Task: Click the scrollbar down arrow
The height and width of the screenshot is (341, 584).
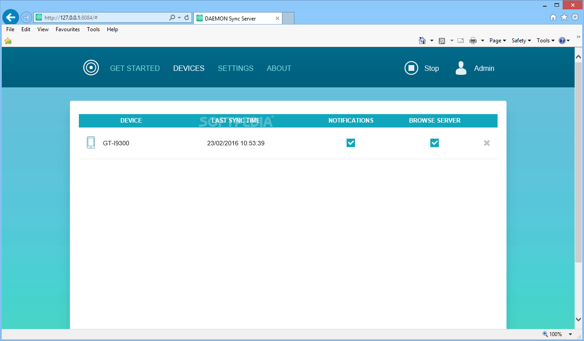Action: (578, 319)
